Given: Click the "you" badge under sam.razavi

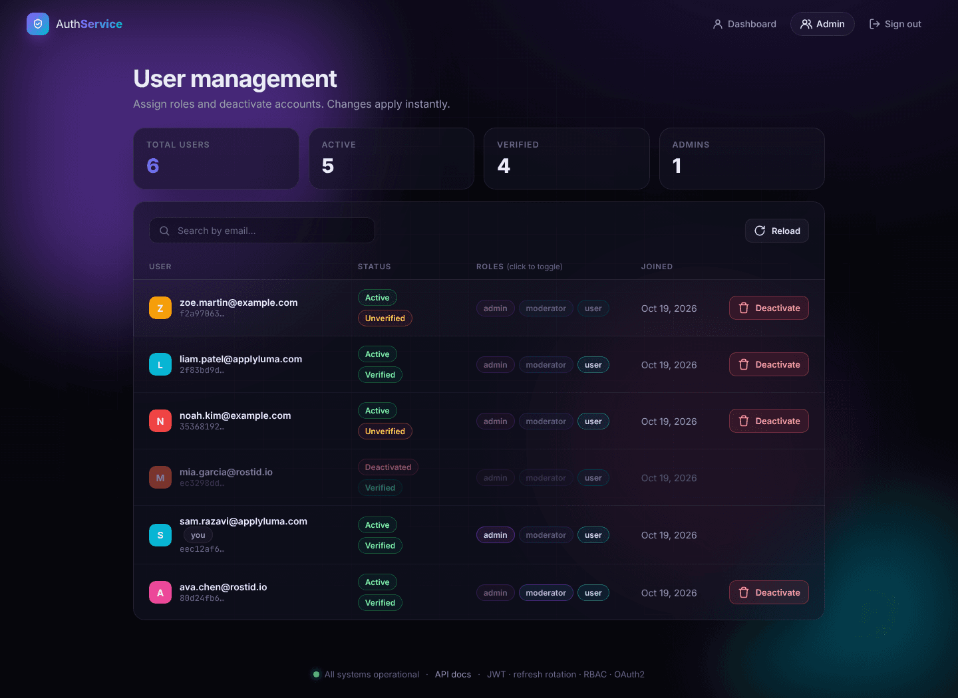Looking at the screenshot, I should [x=198, y=535].
